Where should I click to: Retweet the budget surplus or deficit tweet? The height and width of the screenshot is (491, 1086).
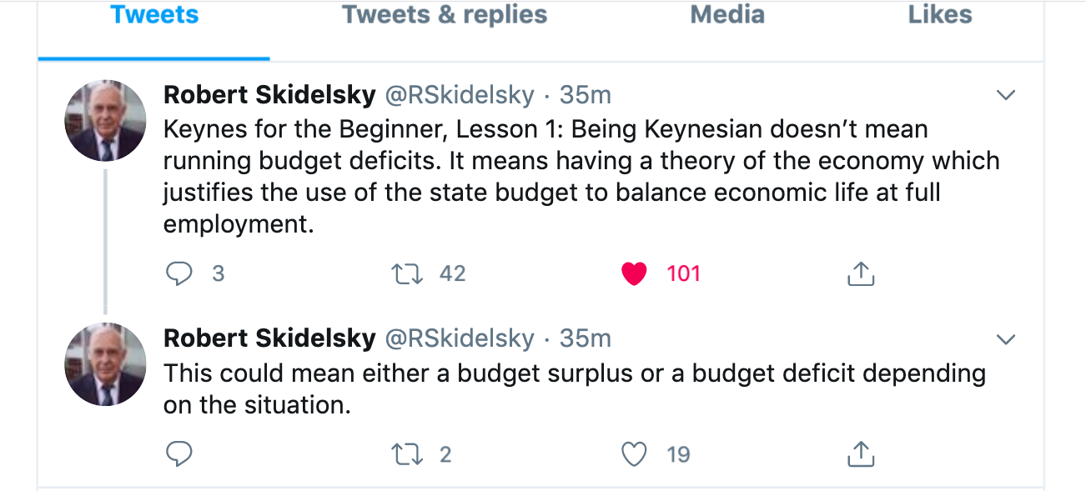coord(407,453)
